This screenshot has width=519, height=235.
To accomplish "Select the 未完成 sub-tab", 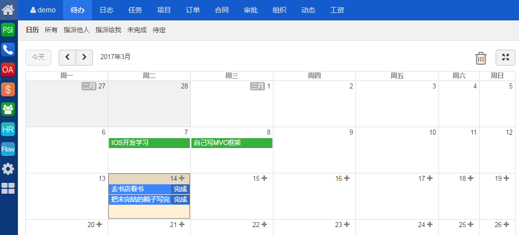I will (137, 30).
